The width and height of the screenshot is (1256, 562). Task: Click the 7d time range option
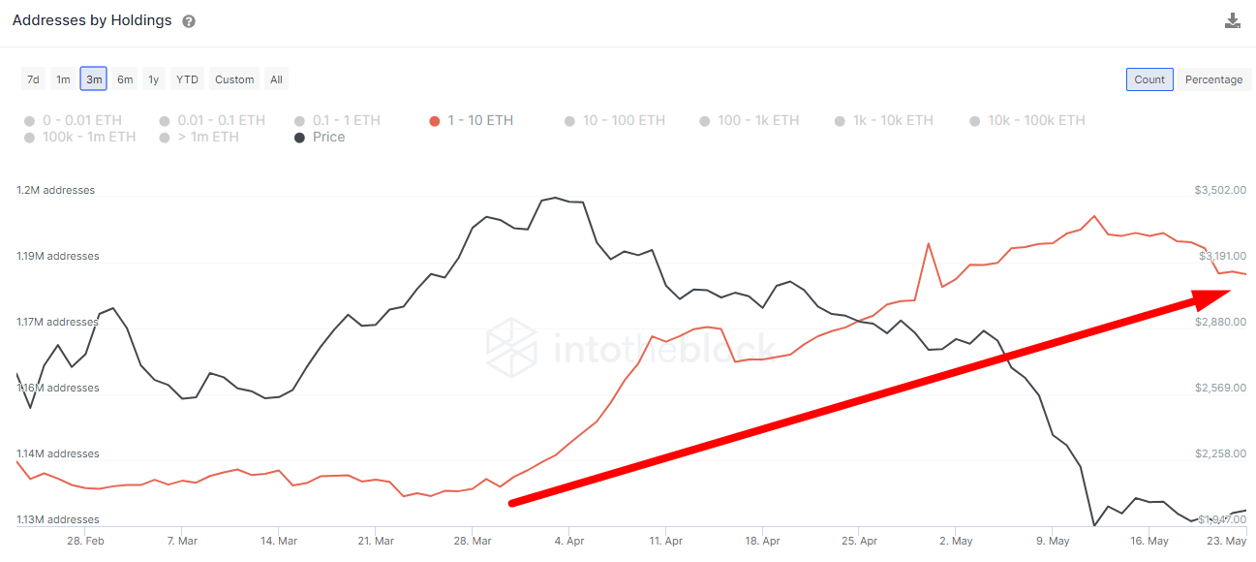click(x=33, y=78)
